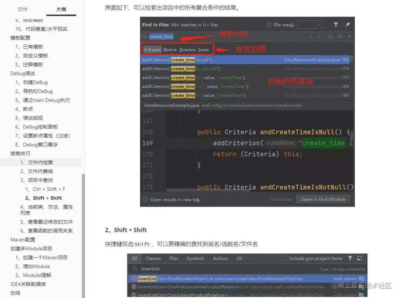Enable Include non-project items

pos(284,258)
